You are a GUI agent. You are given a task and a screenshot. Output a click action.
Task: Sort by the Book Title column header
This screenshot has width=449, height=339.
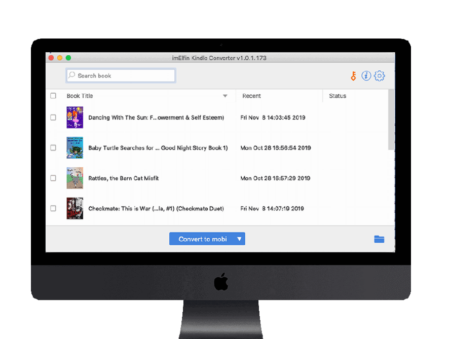[x=80, y=96]
